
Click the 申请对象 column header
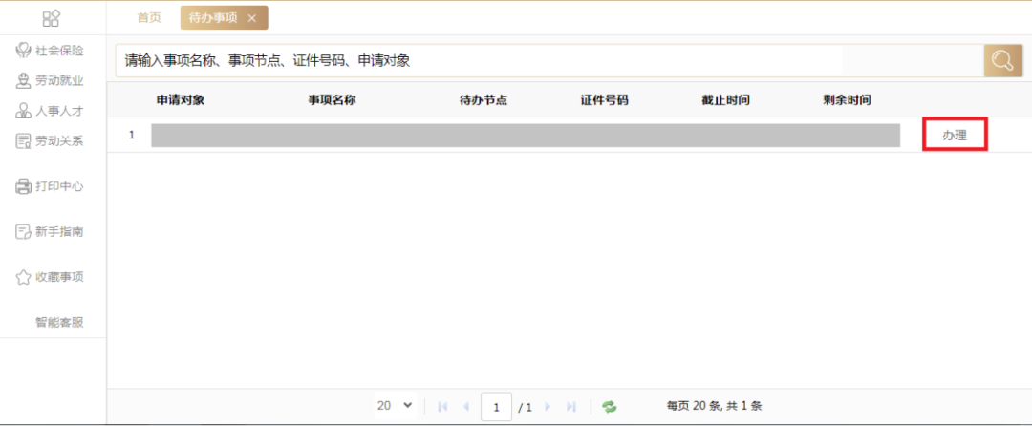coord(181,100)
